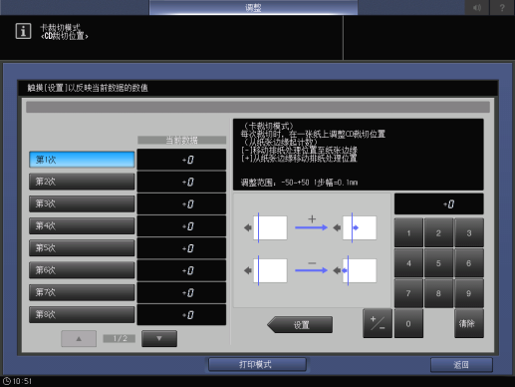Click the current data value for 第3次
Viewport: 515px width, 387px height.
[x=181, y=203]
